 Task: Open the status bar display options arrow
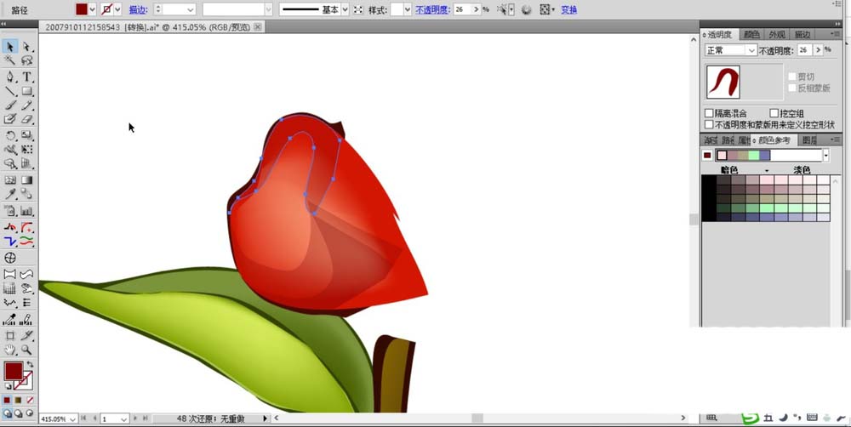coord(265,418)
